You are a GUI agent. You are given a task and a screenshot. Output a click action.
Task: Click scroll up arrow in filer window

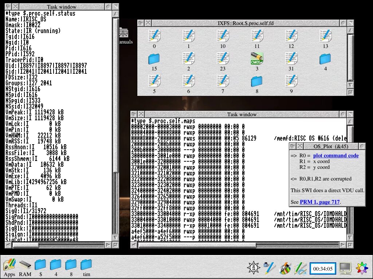pyautogui.click(x=350, y=31)
